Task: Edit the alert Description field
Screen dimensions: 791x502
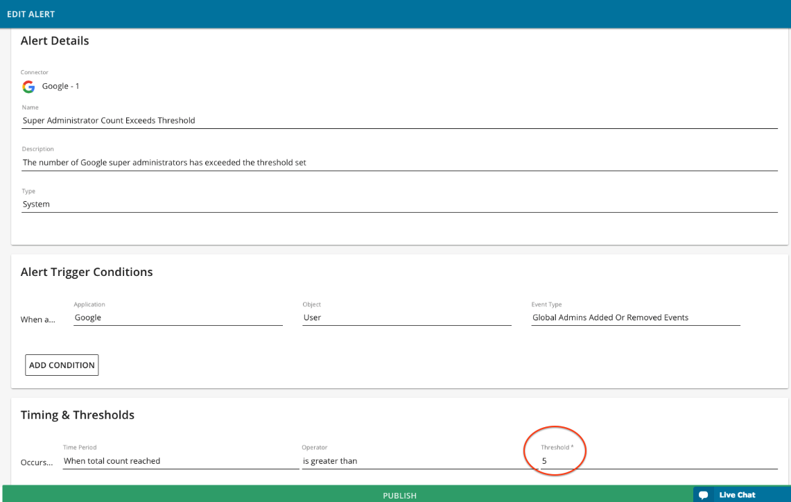Action: point(399,162)
